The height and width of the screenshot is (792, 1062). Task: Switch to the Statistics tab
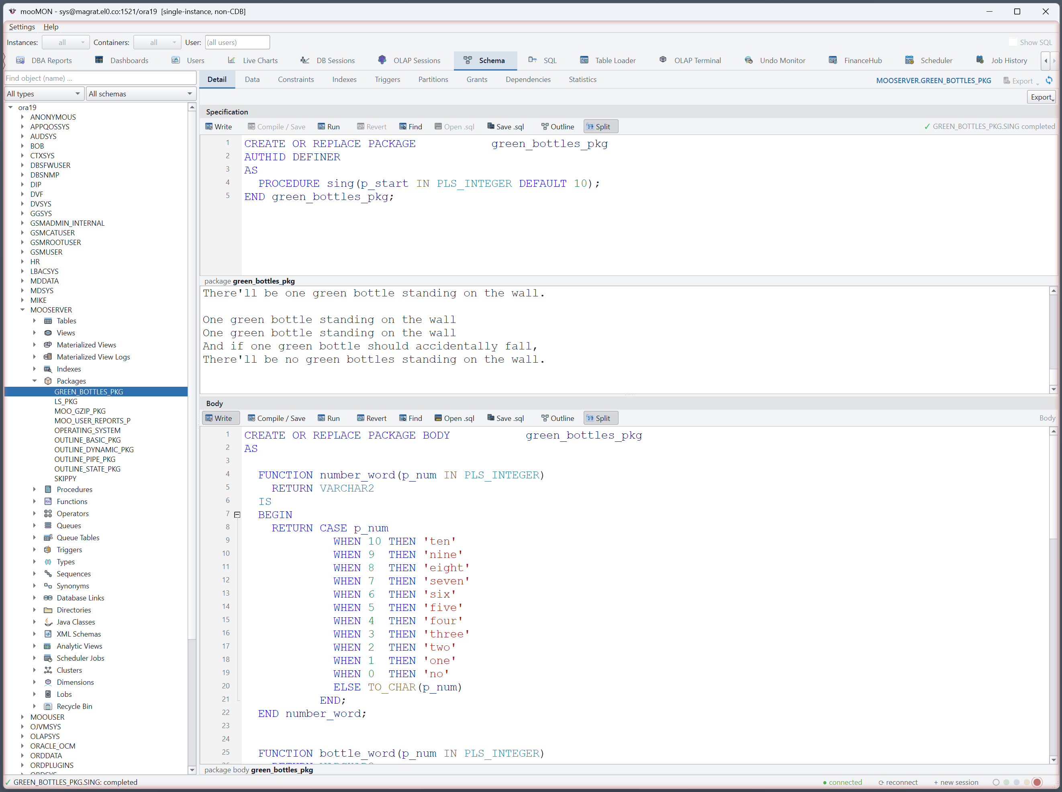pyautogui.click(x=582, y=80)
